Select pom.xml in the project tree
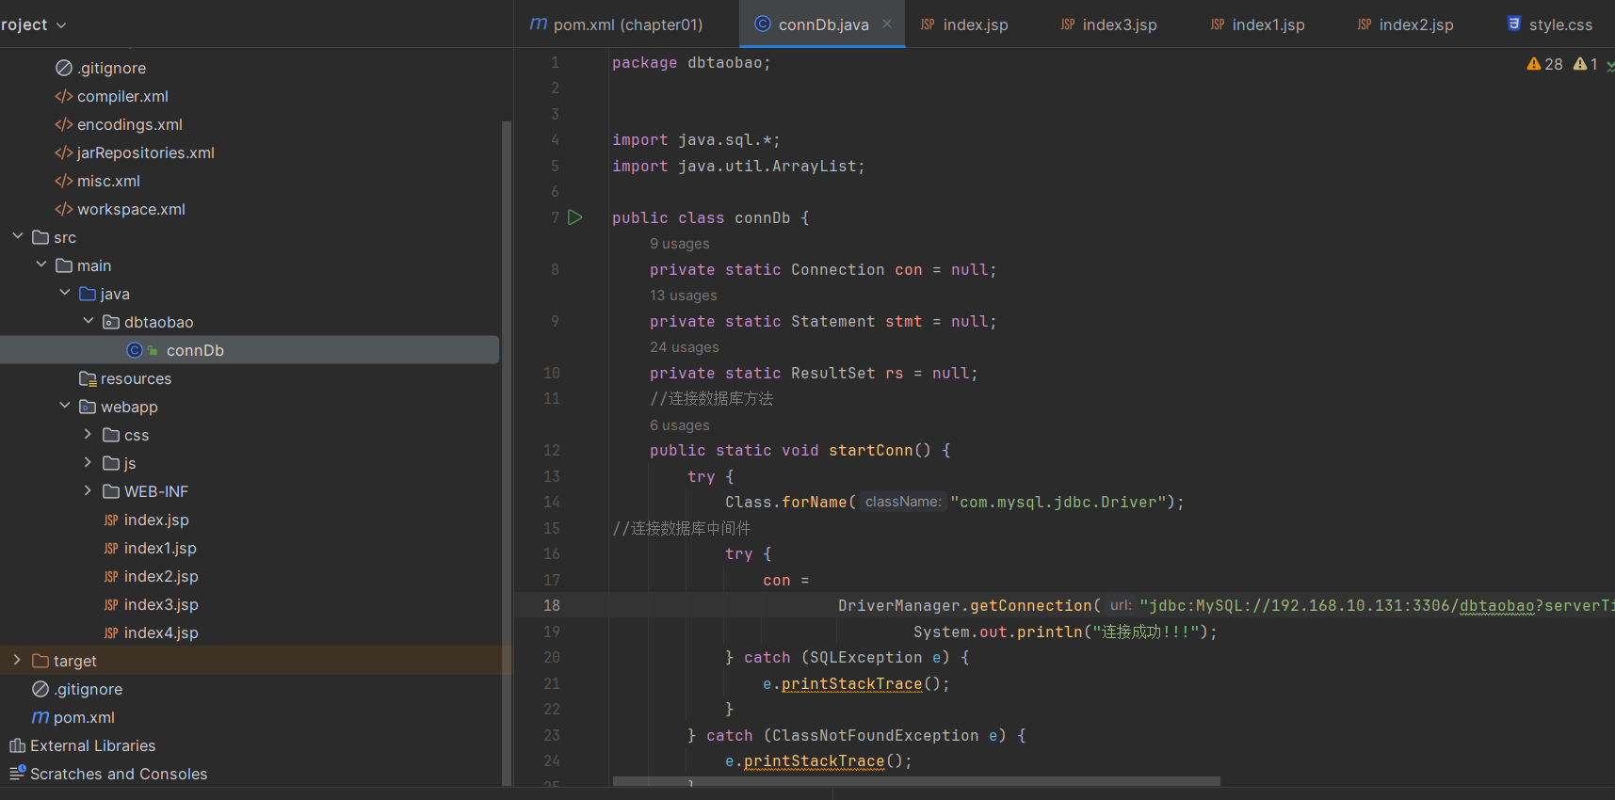1615x800 pixels. [x=84, y=717]
